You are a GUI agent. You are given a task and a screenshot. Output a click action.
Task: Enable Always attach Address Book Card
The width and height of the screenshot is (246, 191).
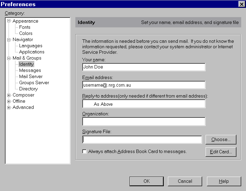84,152
